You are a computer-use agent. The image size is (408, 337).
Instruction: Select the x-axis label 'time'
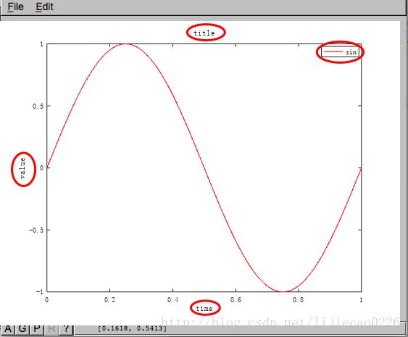(x=204, y=309)
